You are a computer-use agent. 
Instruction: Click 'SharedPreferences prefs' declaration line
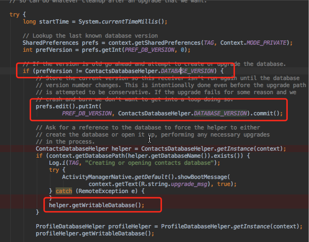(157, 43)
